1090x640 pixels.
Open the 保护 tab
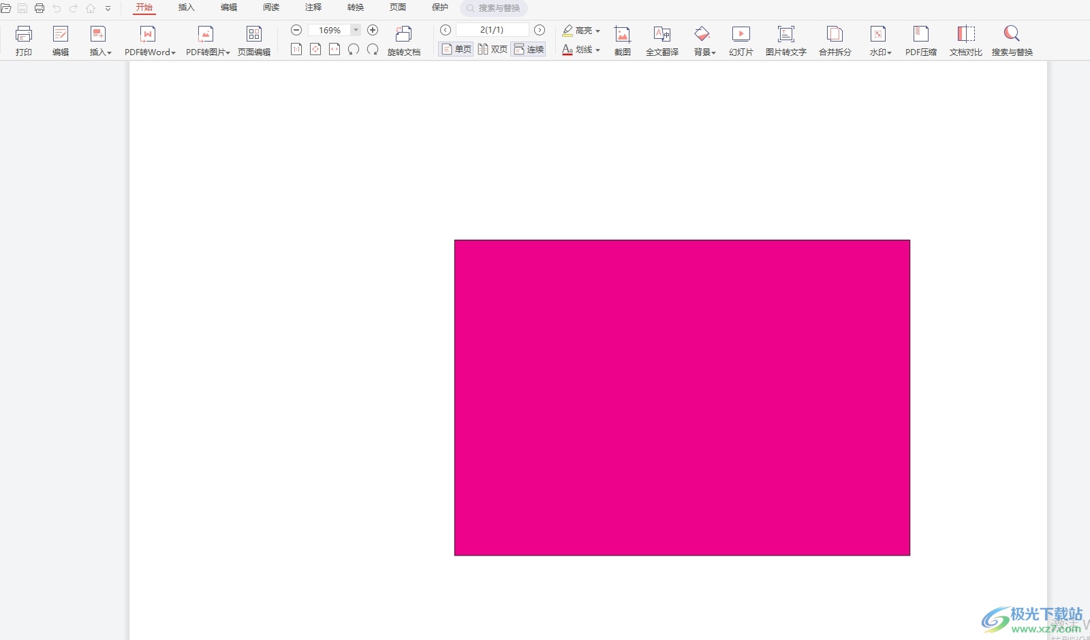[x=440, y=7]
